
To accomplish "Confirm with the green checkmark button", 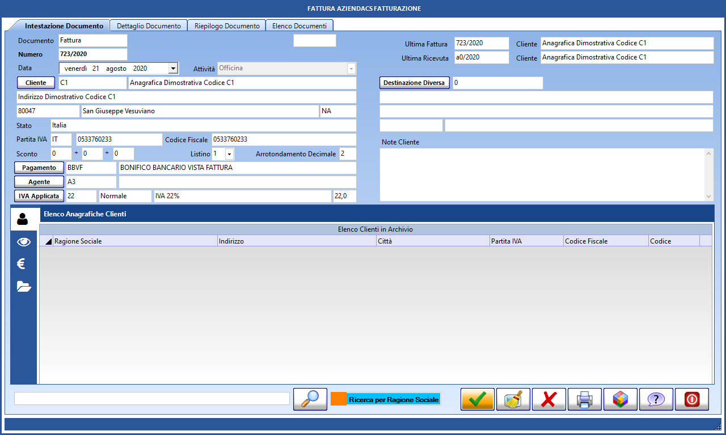I will [477, 399].
